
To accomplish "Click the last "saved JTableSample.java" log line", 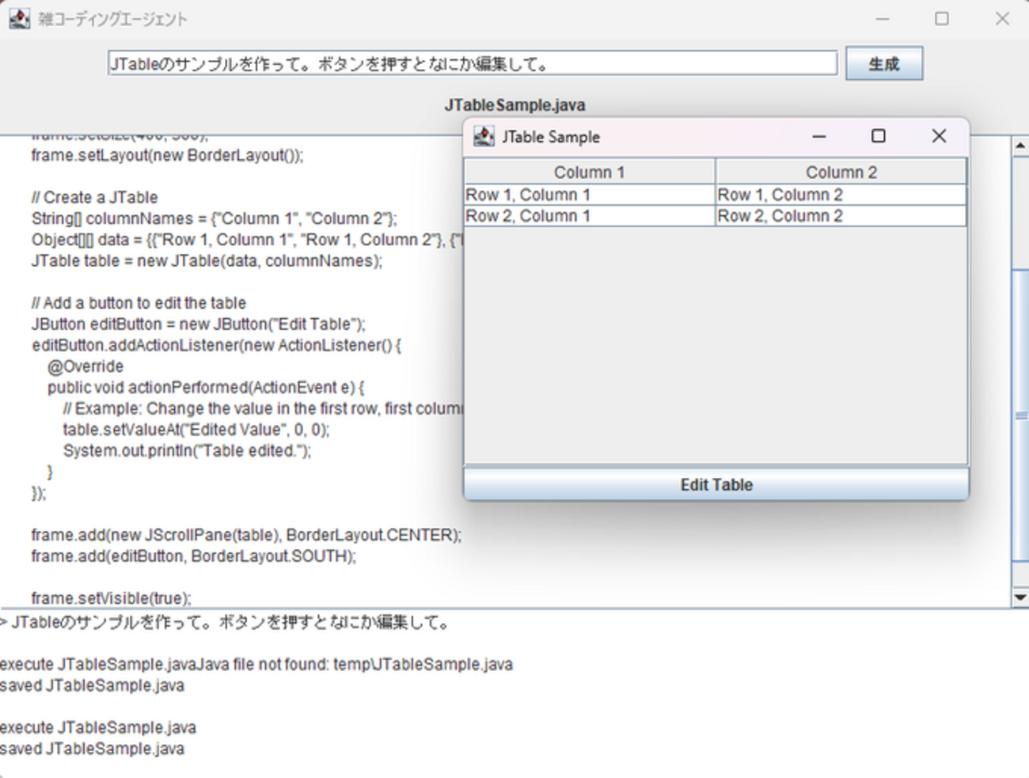I will point(92,749).
